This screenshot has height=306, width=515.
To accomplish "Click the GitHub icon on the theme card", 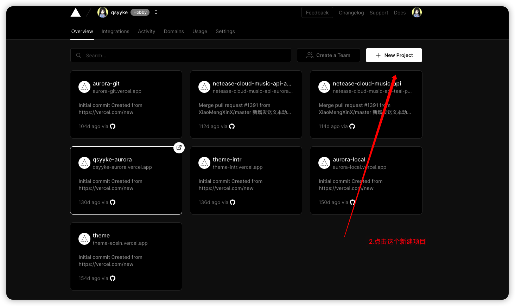I will (x=112, y=278).
